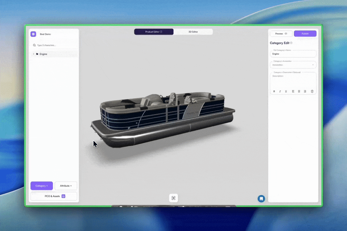The width and height of the screenshot is (347, 231).
Task: Click the Preview button with eye icon
Action: tap(281, 34)
